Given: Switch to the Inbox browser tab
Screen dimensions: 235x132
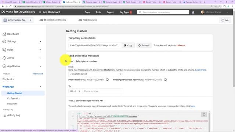Looking at the screenshot, I should (x=11, y=2).
